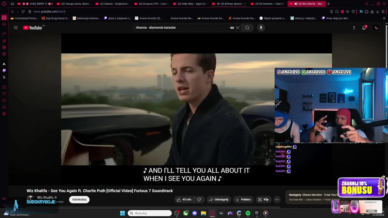The height and width of the screenshot is (218, 388).
Task: Open Windows Start button
Action: [x=122, y=213]
